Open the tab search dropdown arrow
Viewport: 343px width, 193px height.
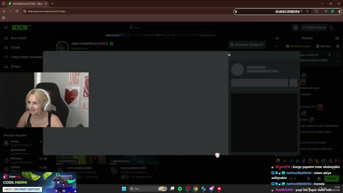[3, 3]
